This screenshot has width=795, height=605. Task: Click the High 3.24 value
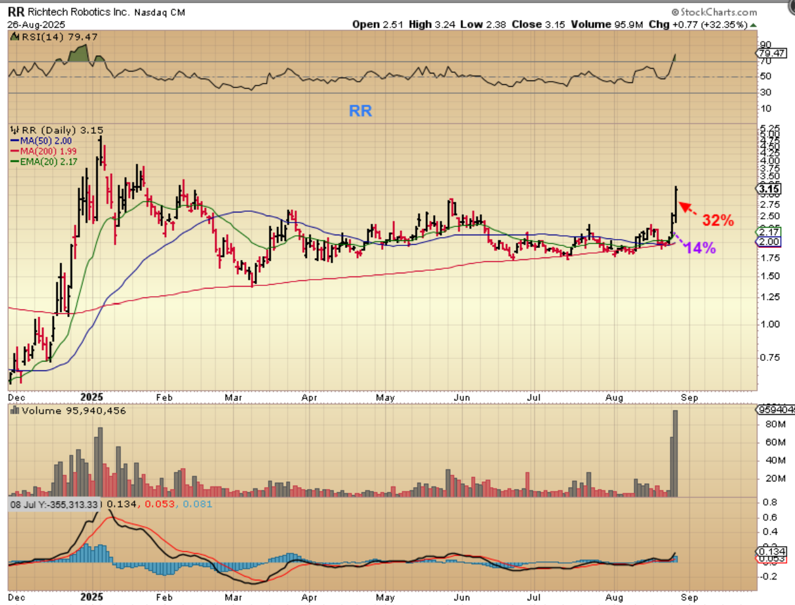(432, 24)
